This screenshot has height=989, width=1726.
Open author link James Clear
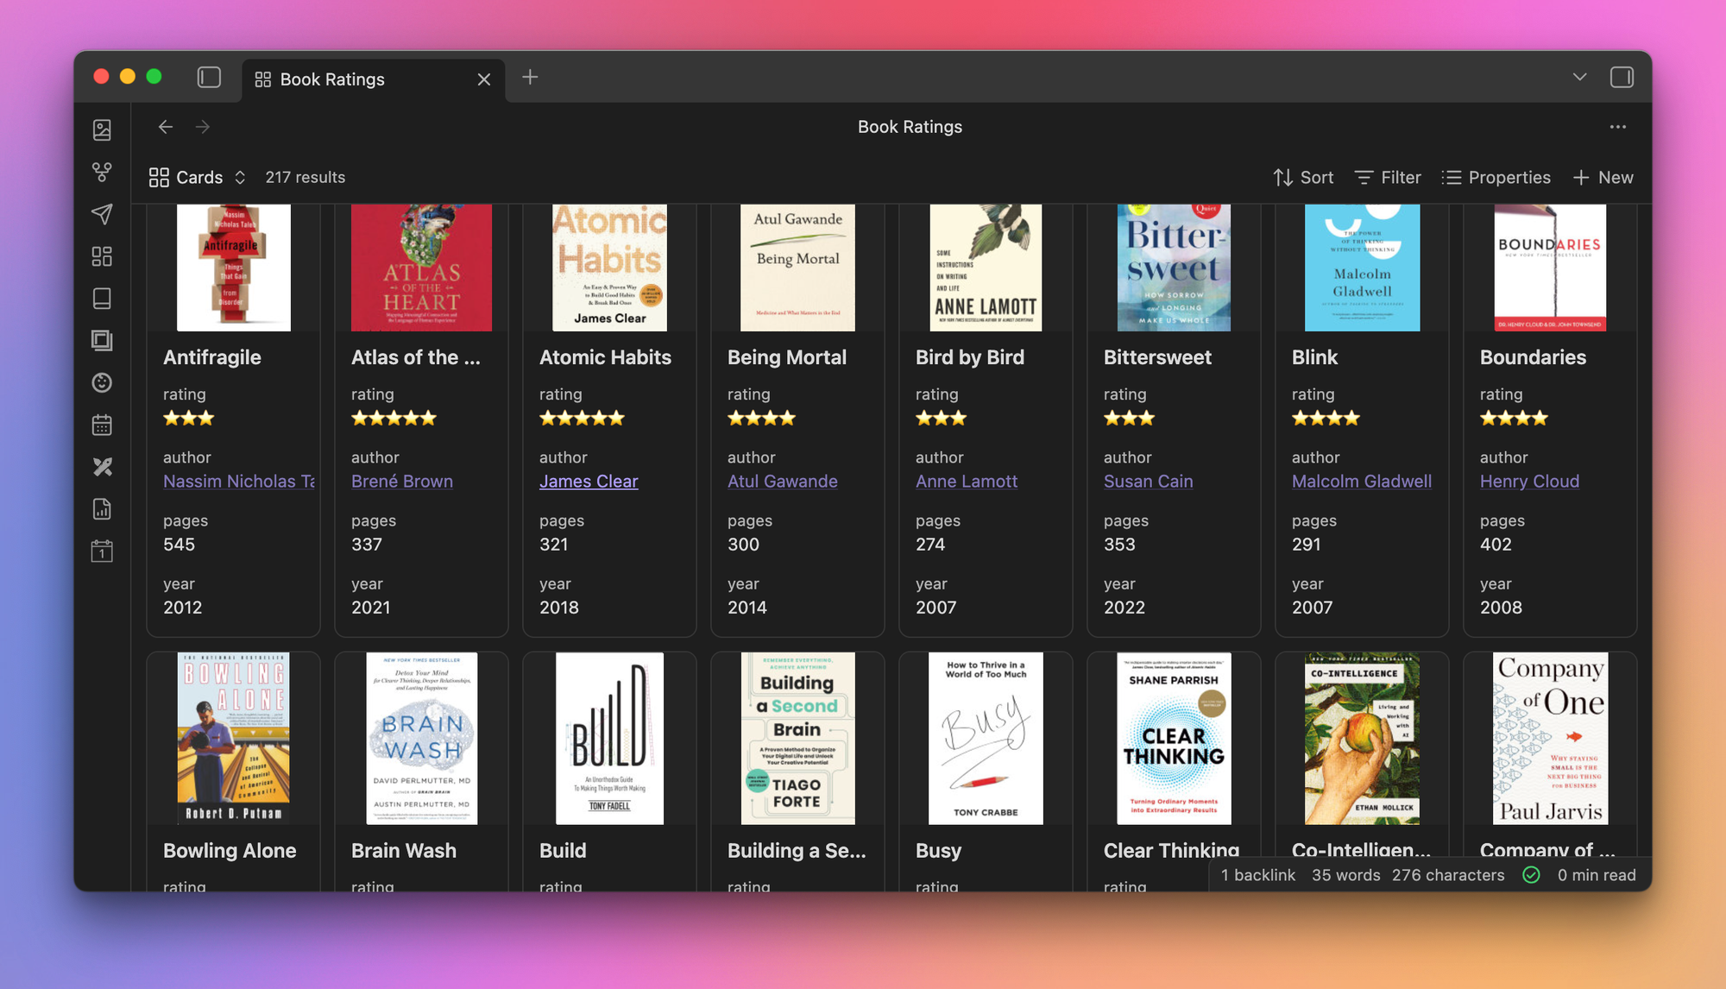coord(589,482)
